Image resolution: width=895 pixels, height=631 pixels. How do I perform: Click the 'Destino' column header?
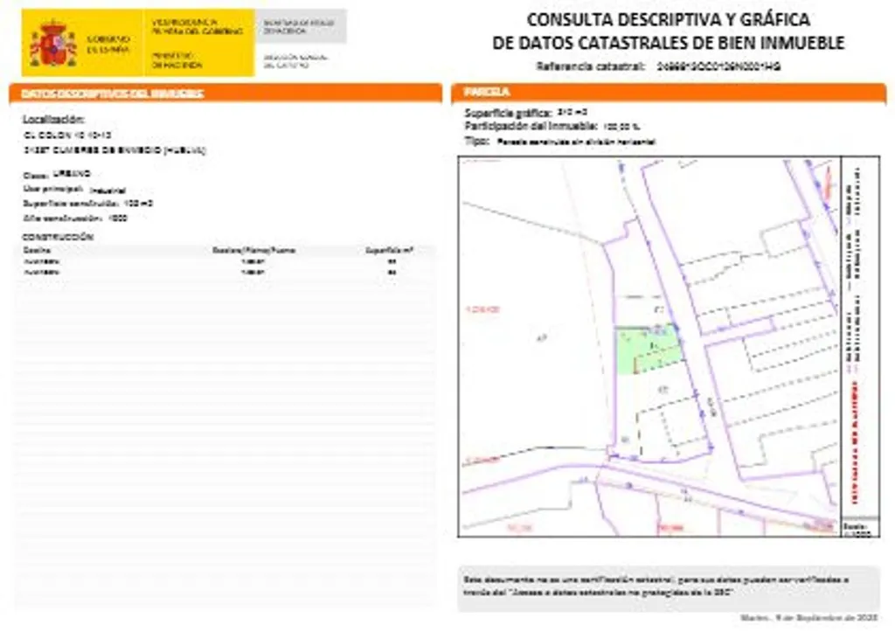[37, 250]
